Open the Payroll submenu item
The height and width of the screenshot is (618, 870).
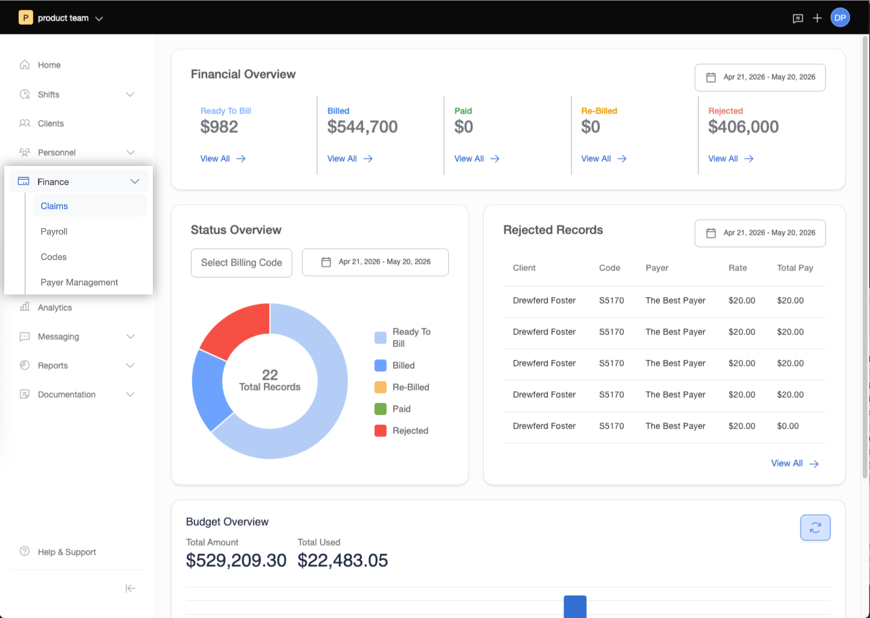click(90, 231)
